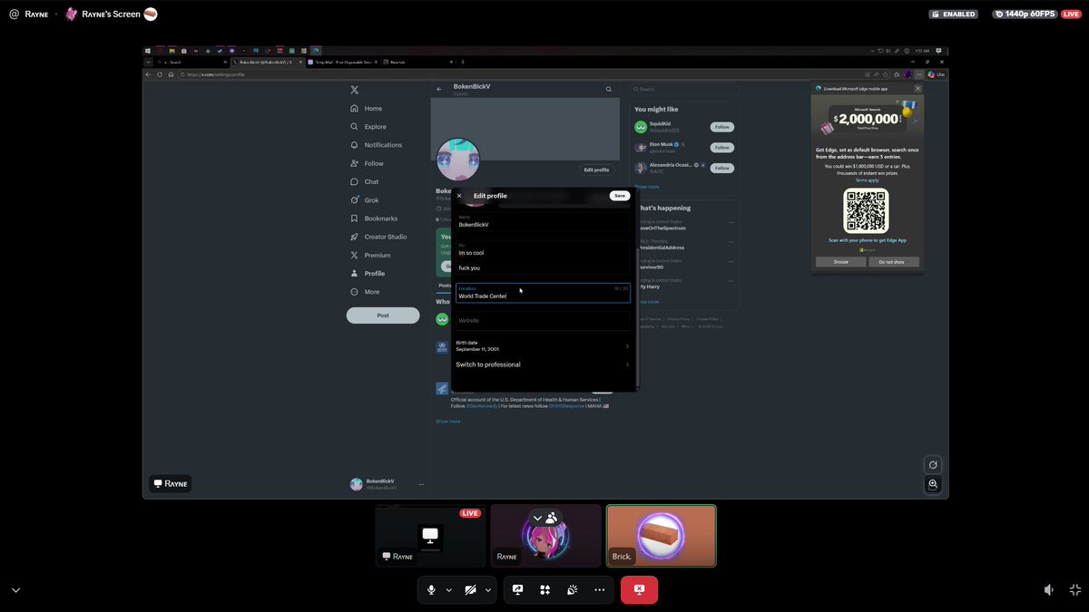This screenshot has height=612, width=1089.
Task: Open more call options ellipsis
Action: tap(599, 589)
